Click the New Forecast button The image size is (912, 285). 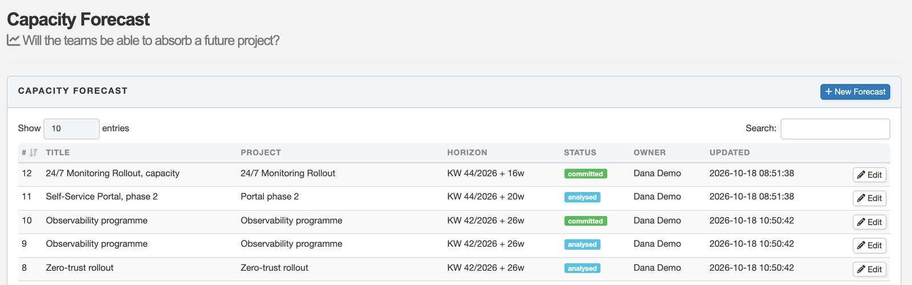(855, 92)
